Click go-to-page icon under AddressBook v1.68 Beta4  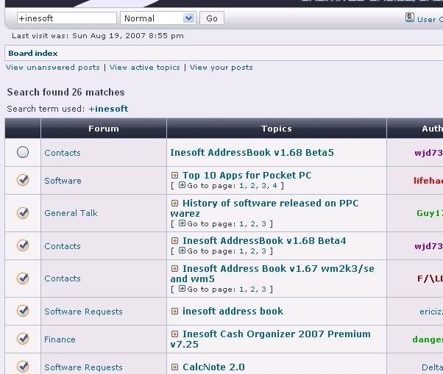click(181, 251)
